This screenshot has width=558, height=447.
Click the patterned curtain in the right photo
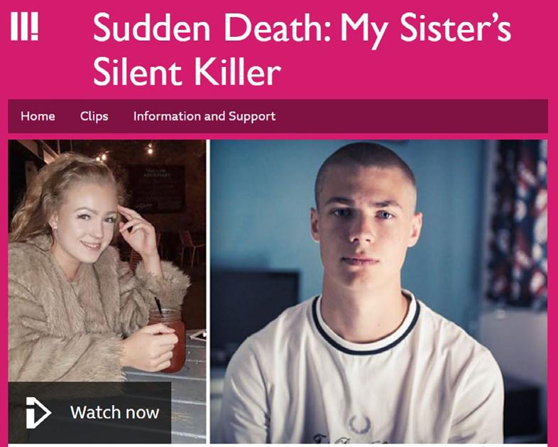[517, 225]
